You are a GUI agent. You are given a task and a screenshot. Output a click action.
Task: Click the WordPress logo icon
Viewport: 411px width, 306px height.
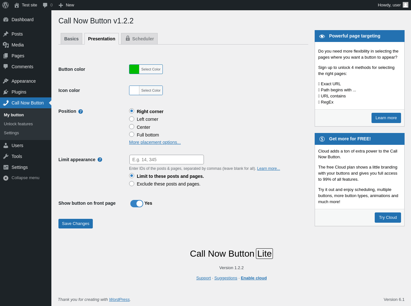click(x=5, y=5)
